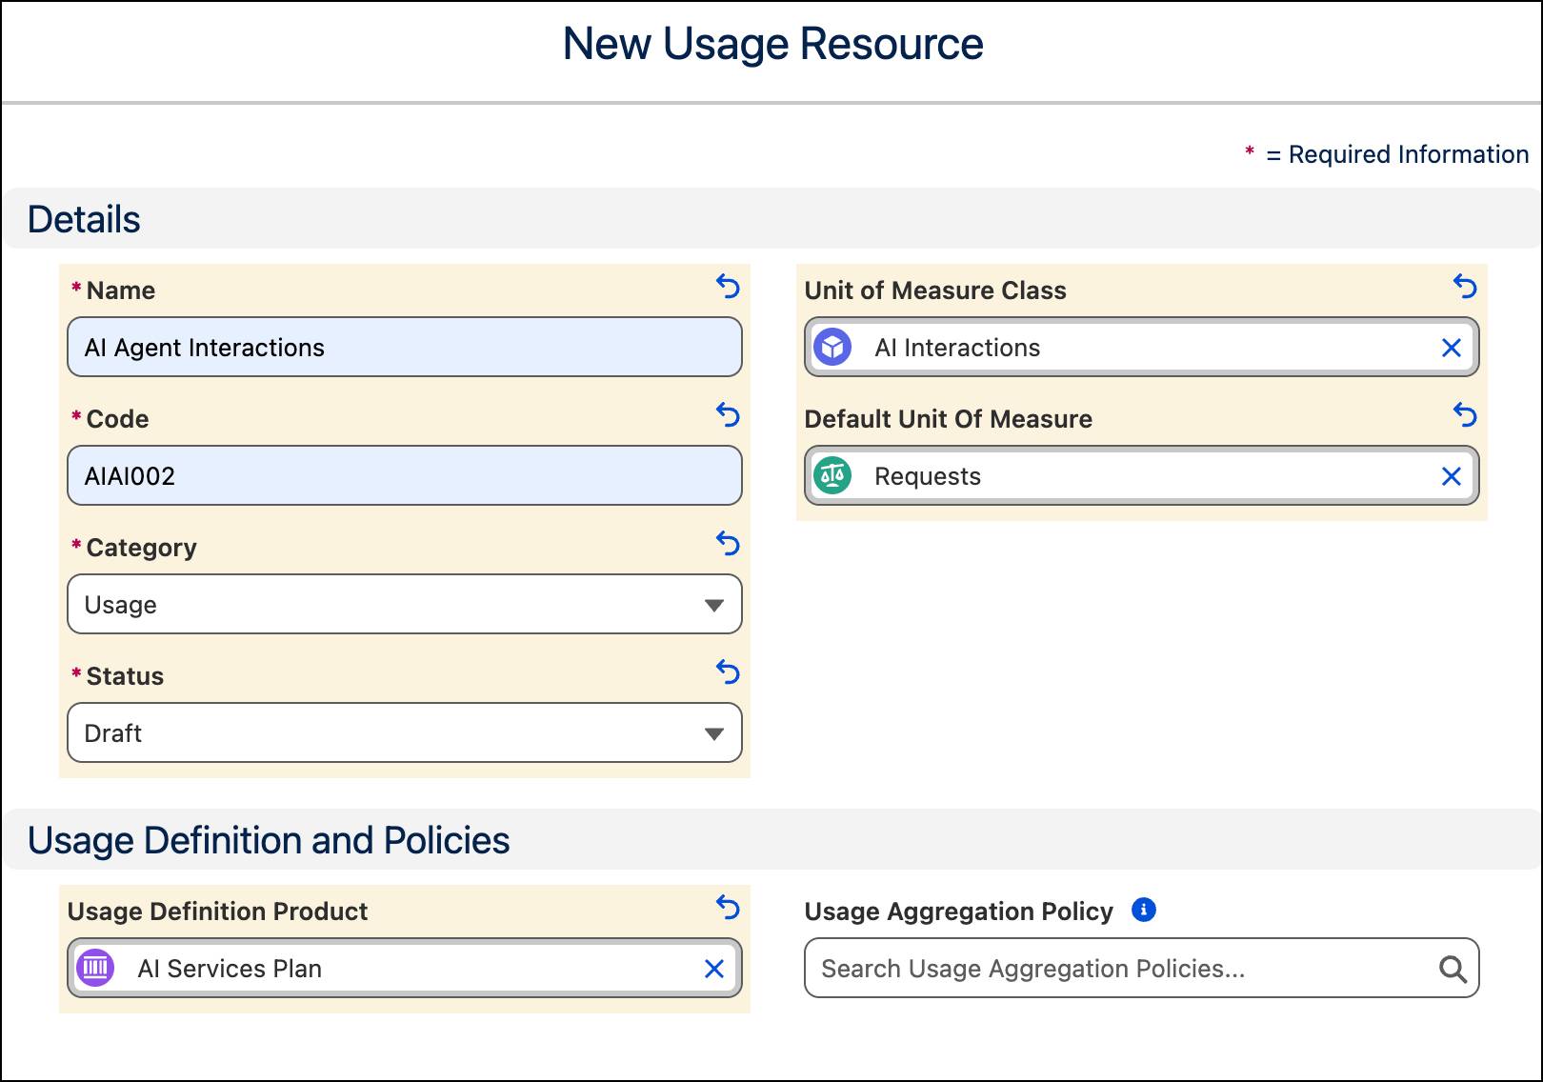This screenshot has width=1543, height=1082.
Task: Click the Requests scale icon
Action: pos(832,475)
